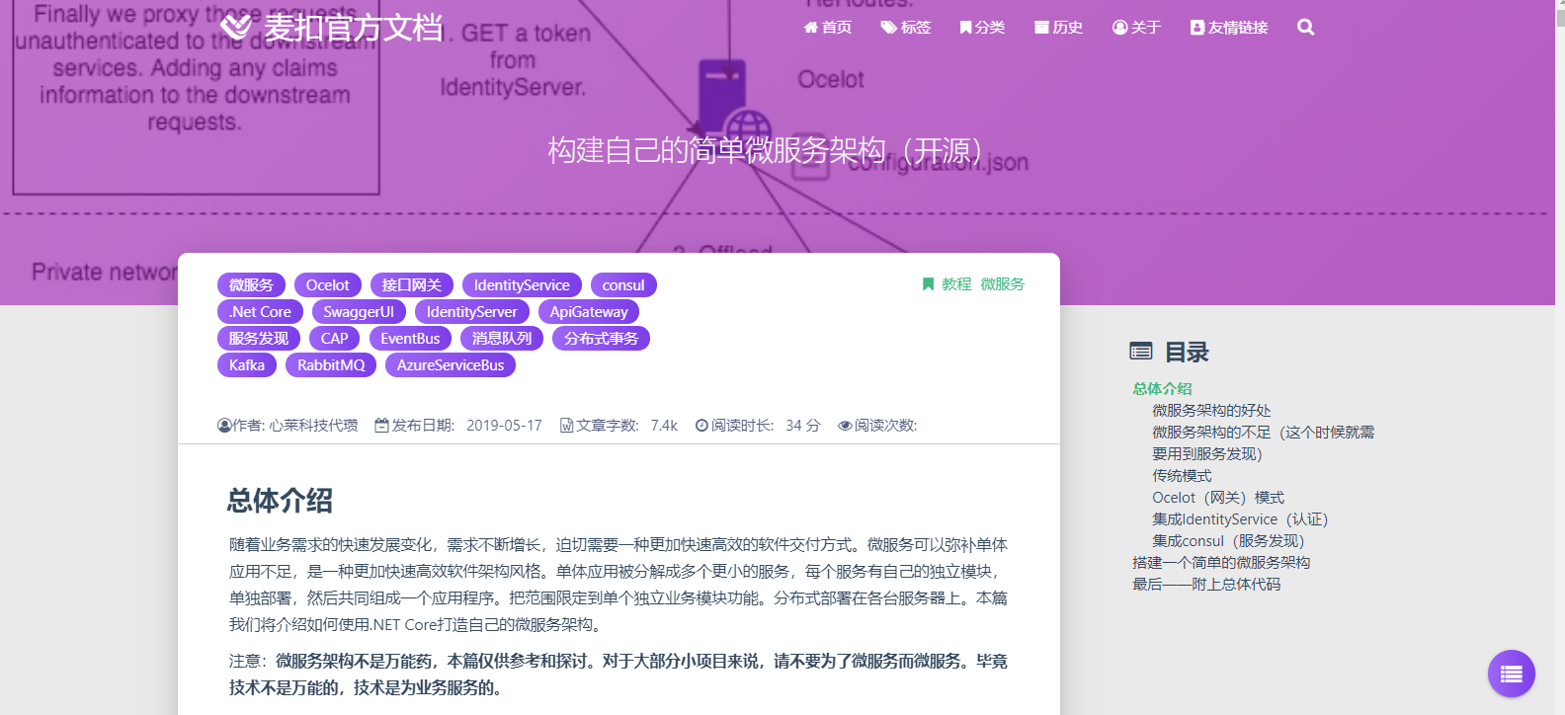The width and height of the screenshot is (1565, 715).
Task: Click the bookmark icon beside 教程
Action: [x=928, y=284]
